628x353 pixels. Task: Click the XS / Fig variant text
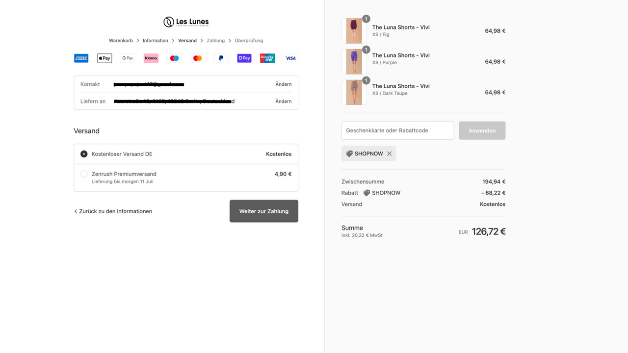pos(381,35)
